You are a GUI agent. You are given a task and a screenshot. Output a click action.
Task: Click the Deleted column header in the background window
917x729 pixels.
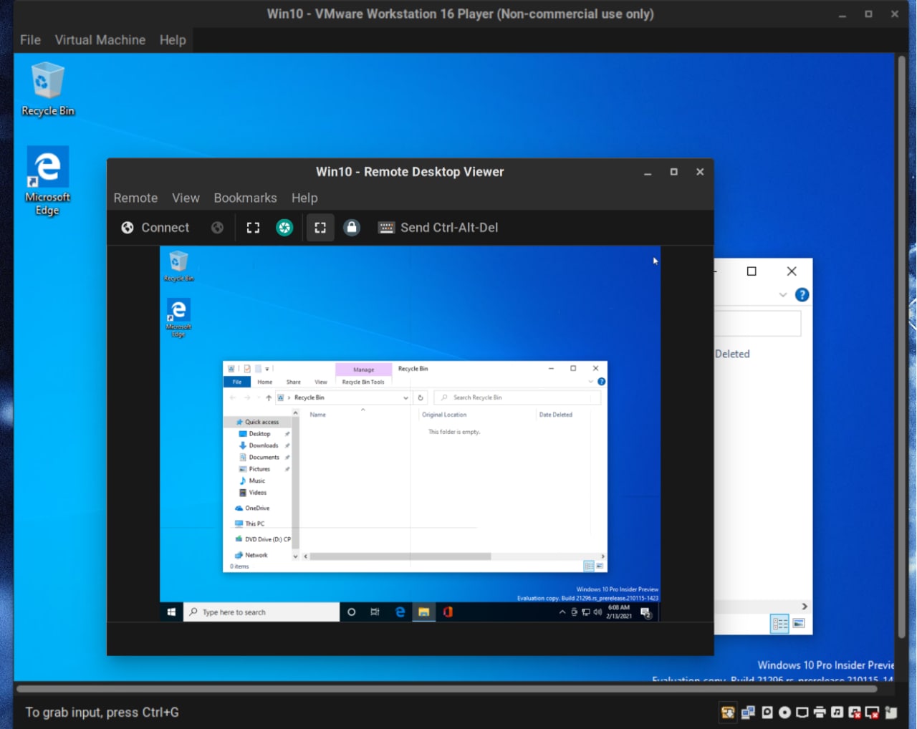(732, 354)
